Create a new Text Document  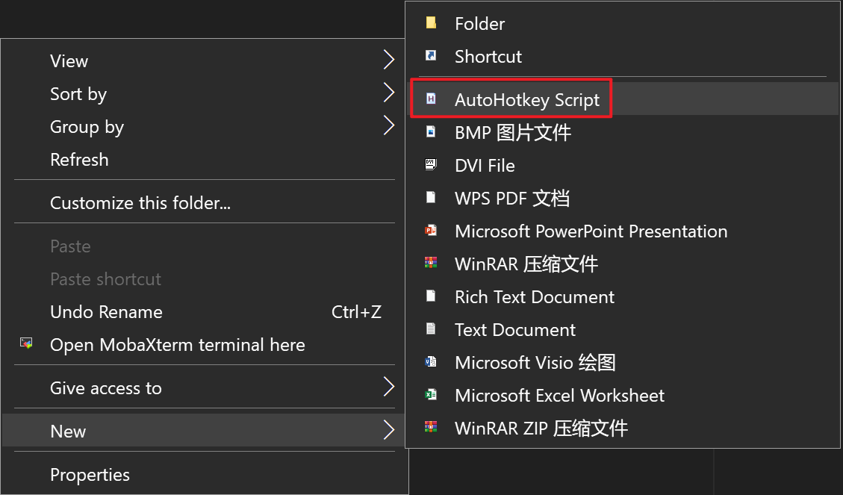(x=623, y=329)
